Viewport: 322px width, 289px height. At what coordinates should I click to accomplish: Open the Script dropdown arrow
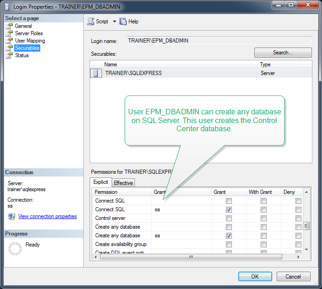click(114, 21)
